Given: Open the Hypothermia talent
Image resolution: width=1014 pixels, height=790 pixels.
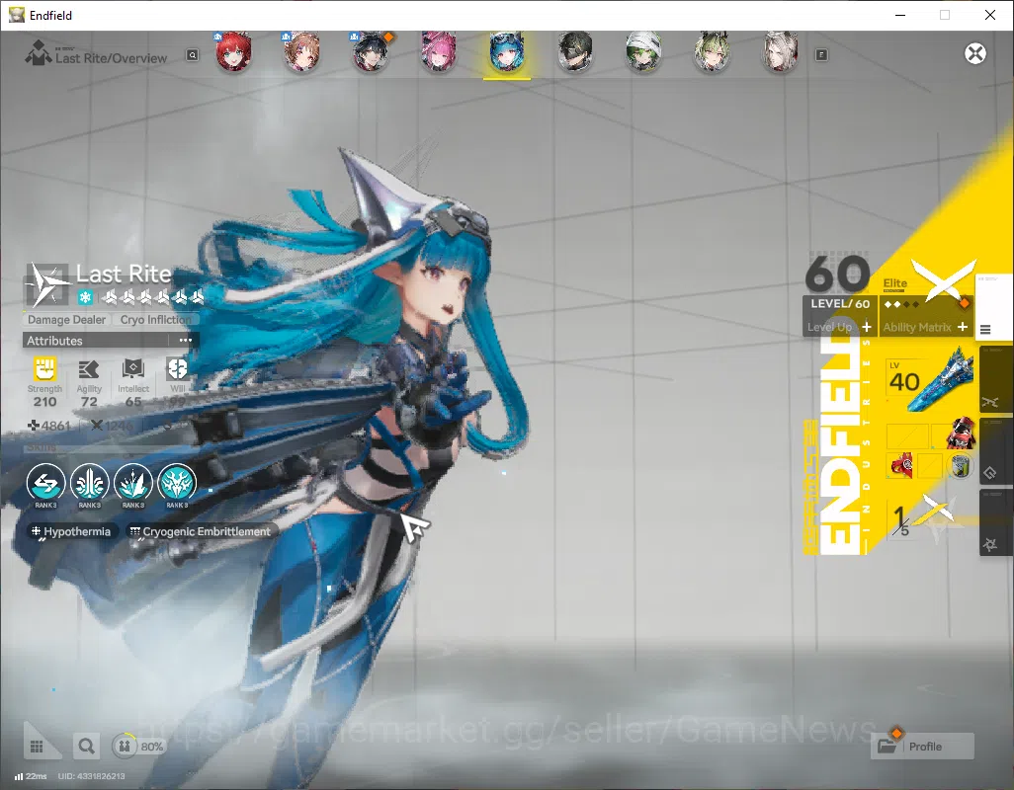Looking at the screenshot, I should 72,531.
